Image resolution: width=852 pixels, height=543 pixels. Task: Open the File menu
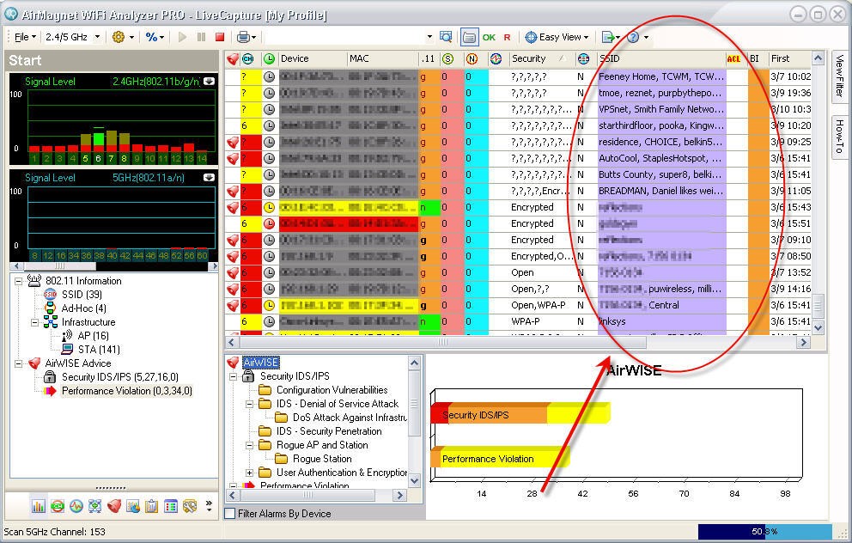[25, 37]
